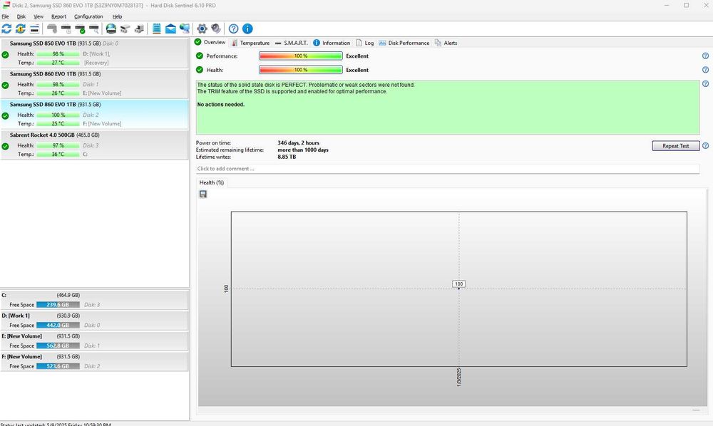Select Samsung SSD 860 EVO Disk 2 entry

94,114
